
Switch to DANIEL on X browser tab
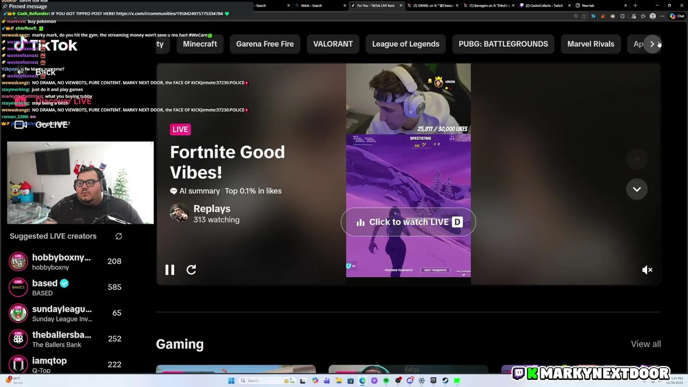[432, 5]
